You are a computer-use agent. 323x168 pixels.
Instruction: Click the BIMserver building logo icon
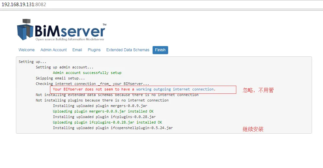point(25,30)
